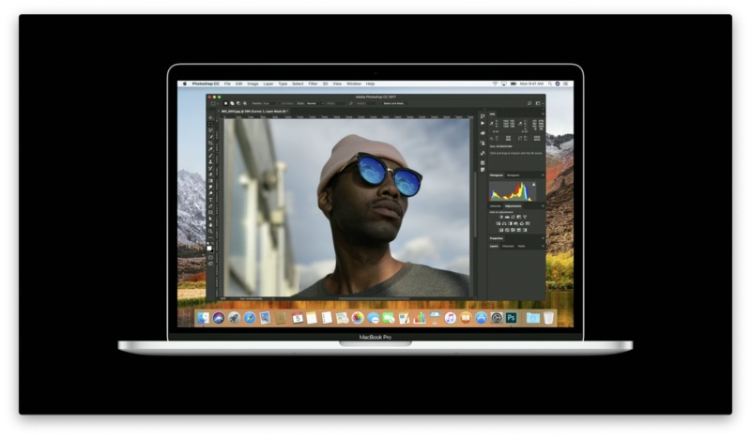Switch to the Navigator tab
Screen dimensions: 751x438
coord(513,175)
